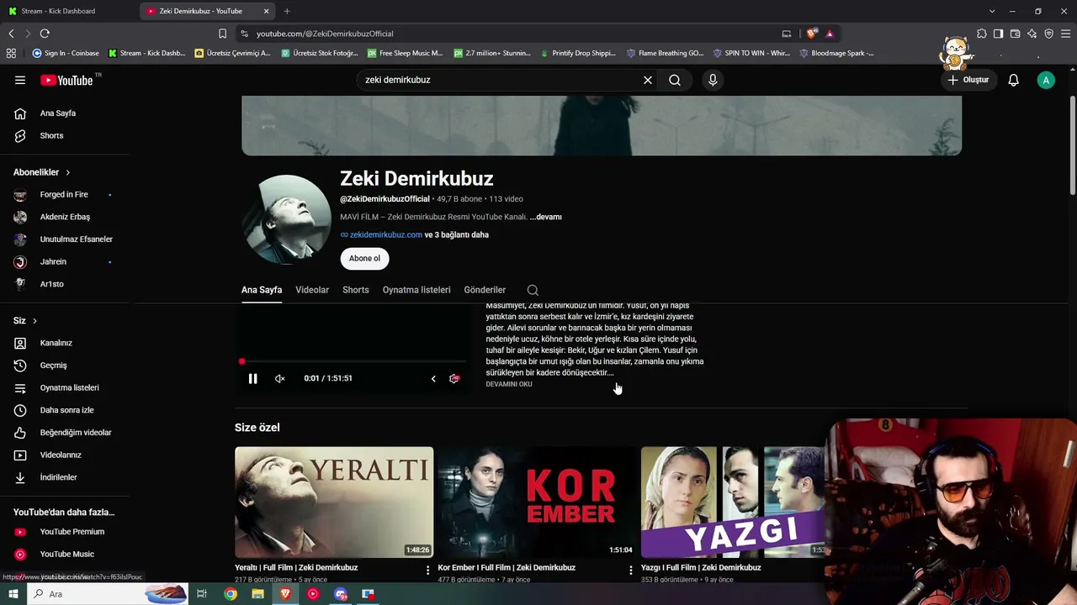Show the 3 additional channel links
This screenshot has width=1077, height=605.
pyautogui.click(x=457, y=235)
